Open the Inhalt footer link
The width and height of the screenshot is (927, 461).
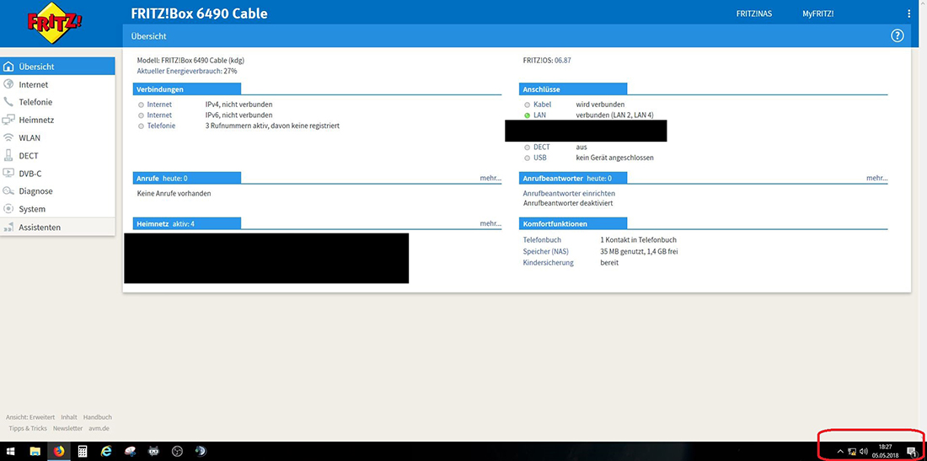(x=69, y=417)
